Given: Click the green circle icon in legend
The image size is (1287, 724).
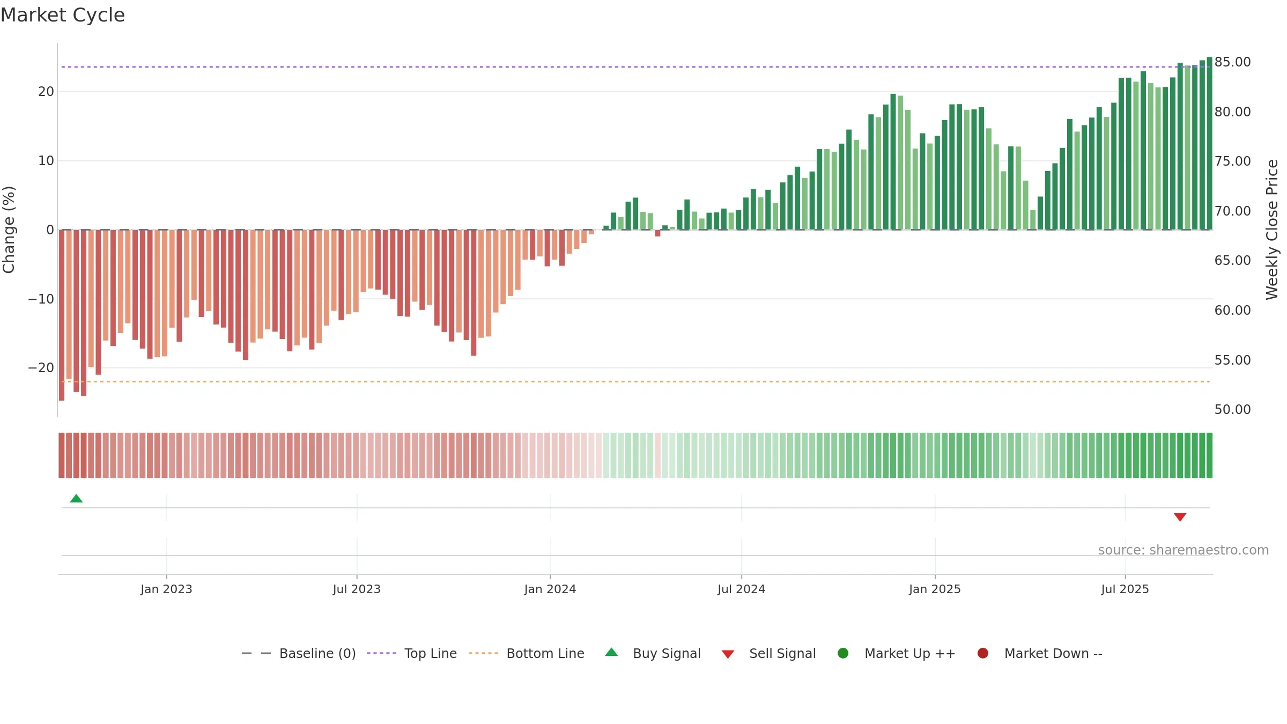Looking at the screenshot, I should (x=843, y=653).
